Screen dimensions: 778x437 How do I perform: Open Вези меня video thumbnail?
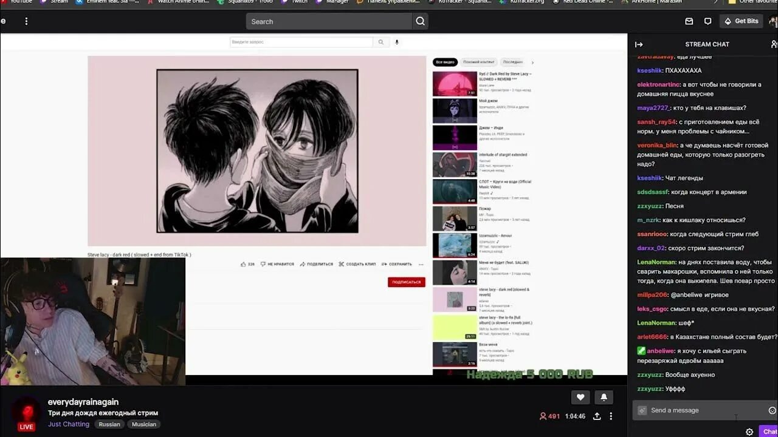(455, 354)
